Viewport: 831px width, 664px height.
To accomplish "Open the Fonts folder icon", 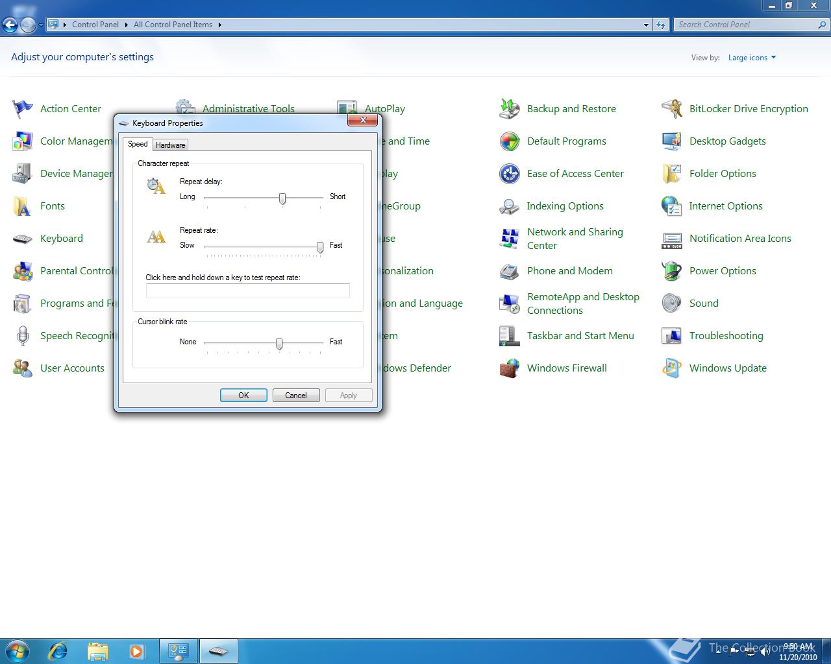I will coord(23,206).
